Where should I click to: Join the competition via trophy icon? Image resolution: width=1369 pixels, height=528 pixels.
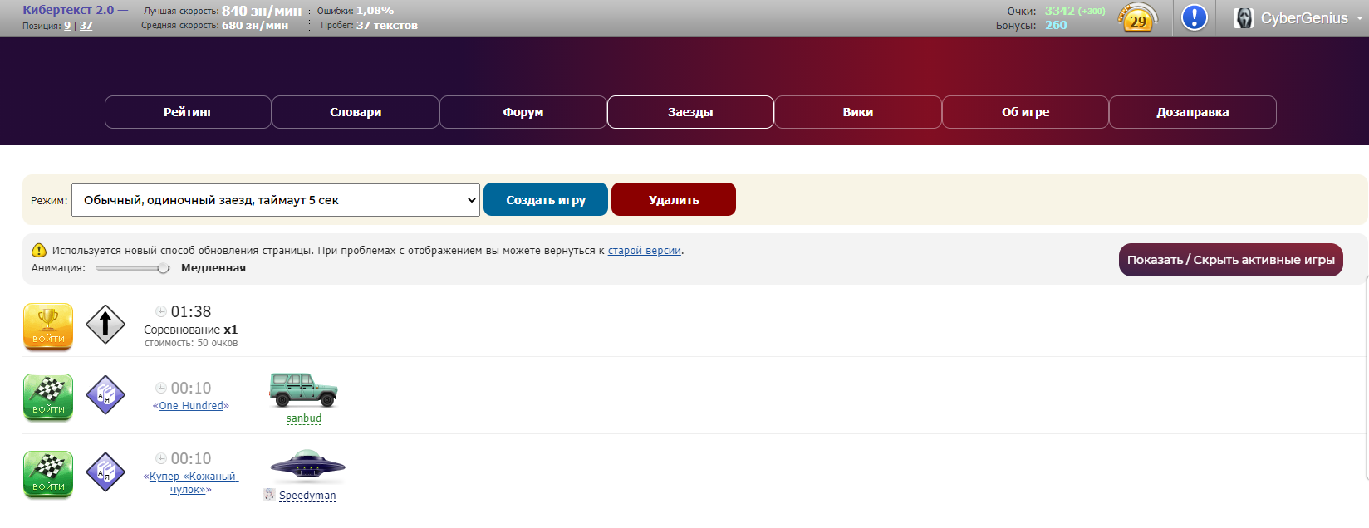point(48,326)
